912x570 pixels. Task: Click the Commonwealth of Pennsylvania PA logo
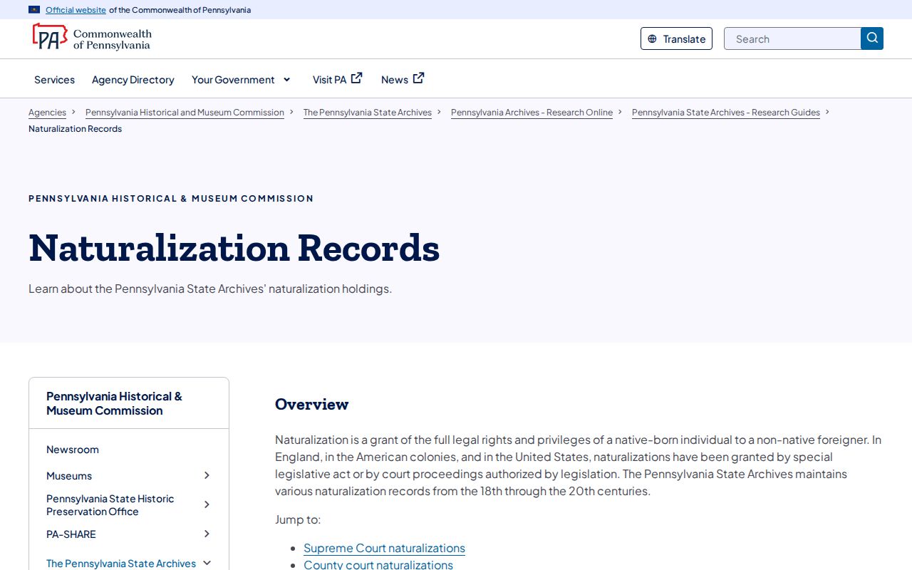(91, 38)
